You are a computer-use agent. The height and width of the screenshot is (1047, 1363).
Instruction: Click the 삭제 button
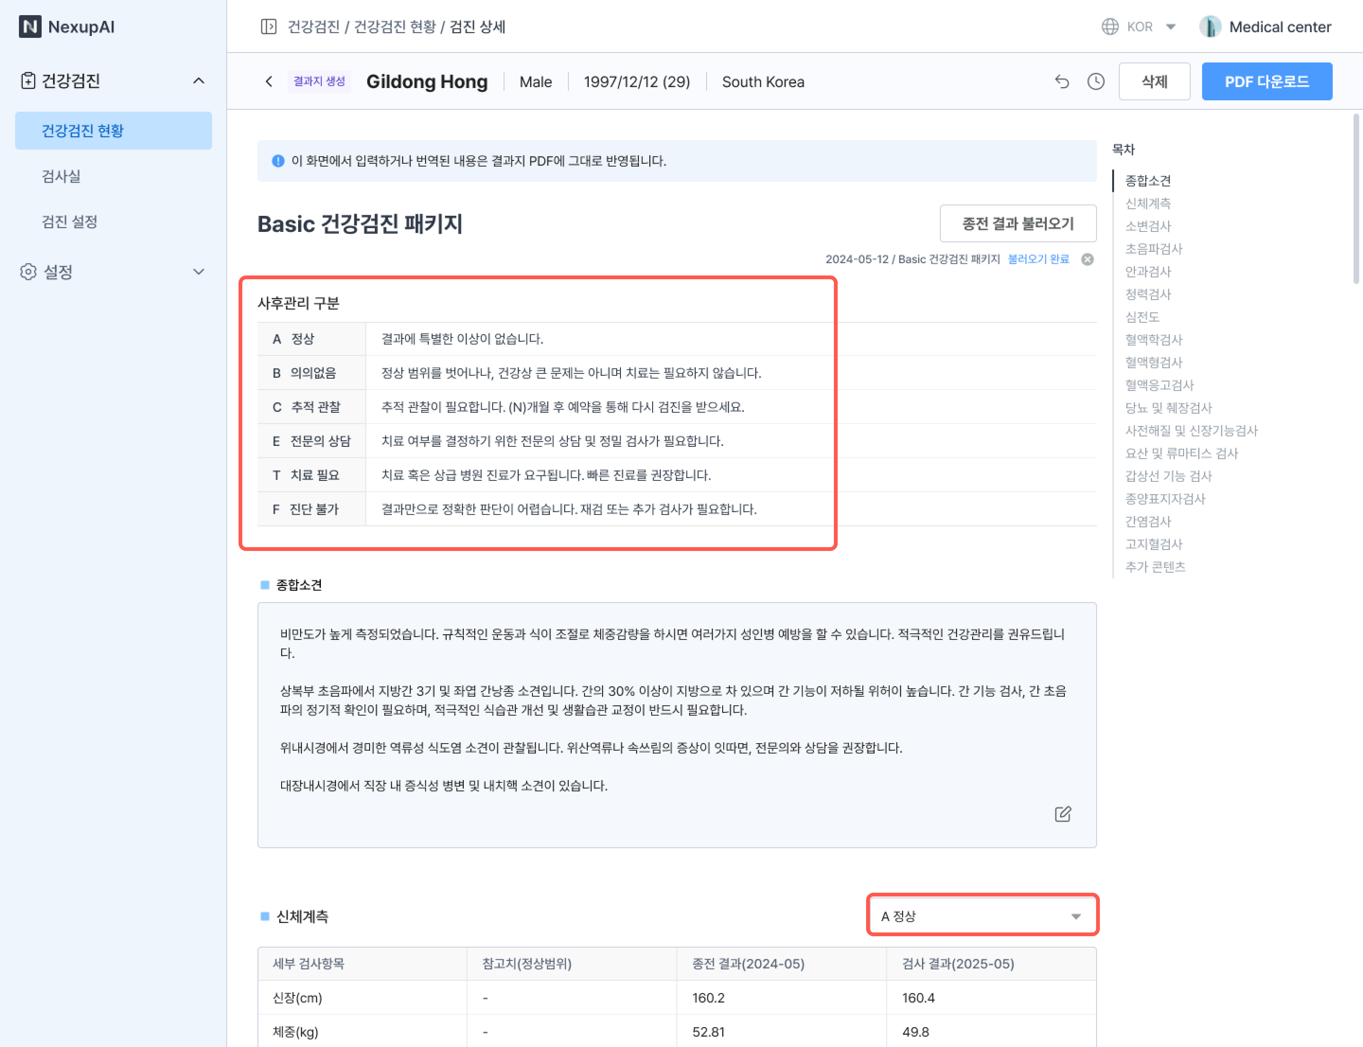(1154, 81)
